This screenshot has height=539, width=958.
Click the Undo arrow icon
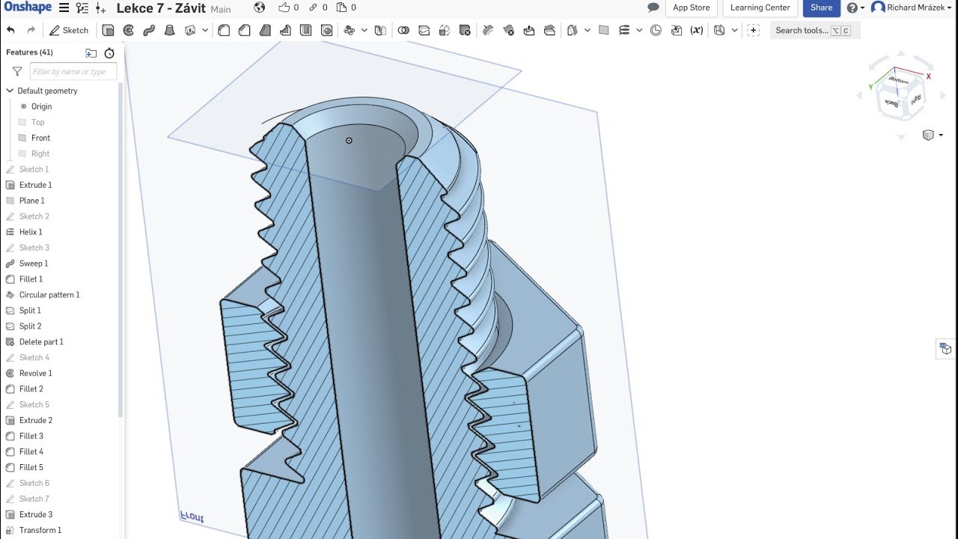pyautogui.click(x=10, y=31)
